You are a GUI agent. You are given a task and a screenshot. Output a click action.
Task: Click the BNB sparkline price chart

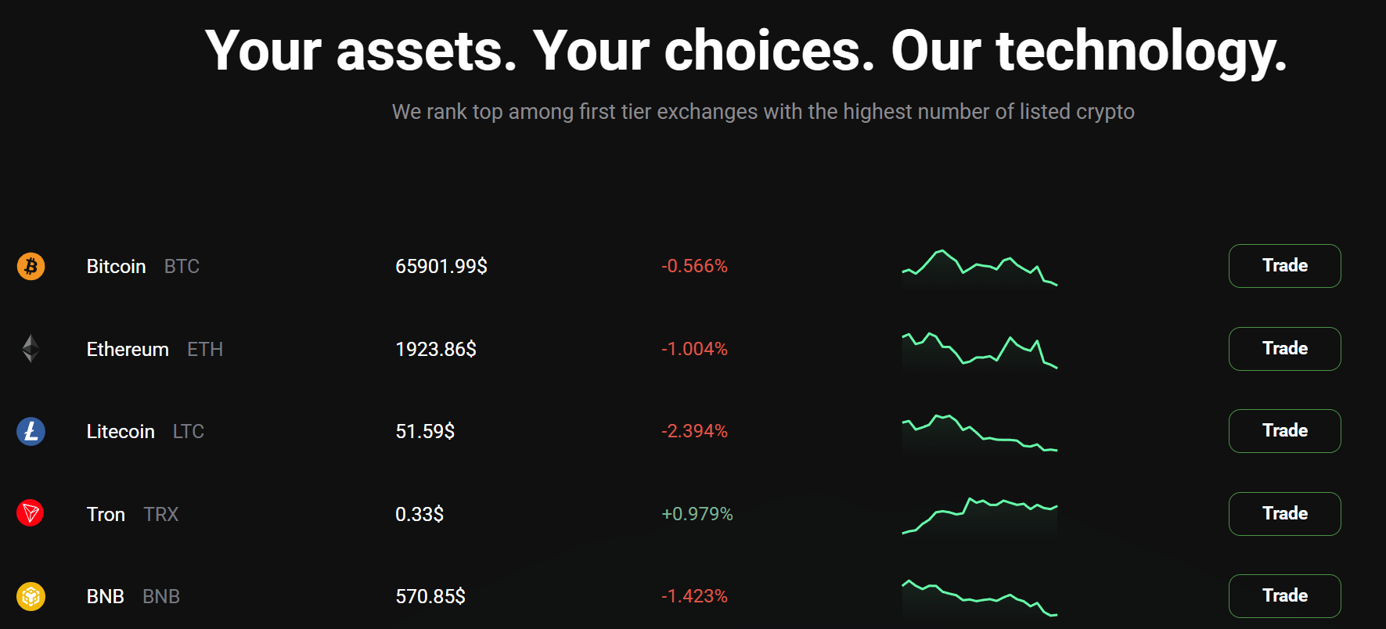(980, 599)
